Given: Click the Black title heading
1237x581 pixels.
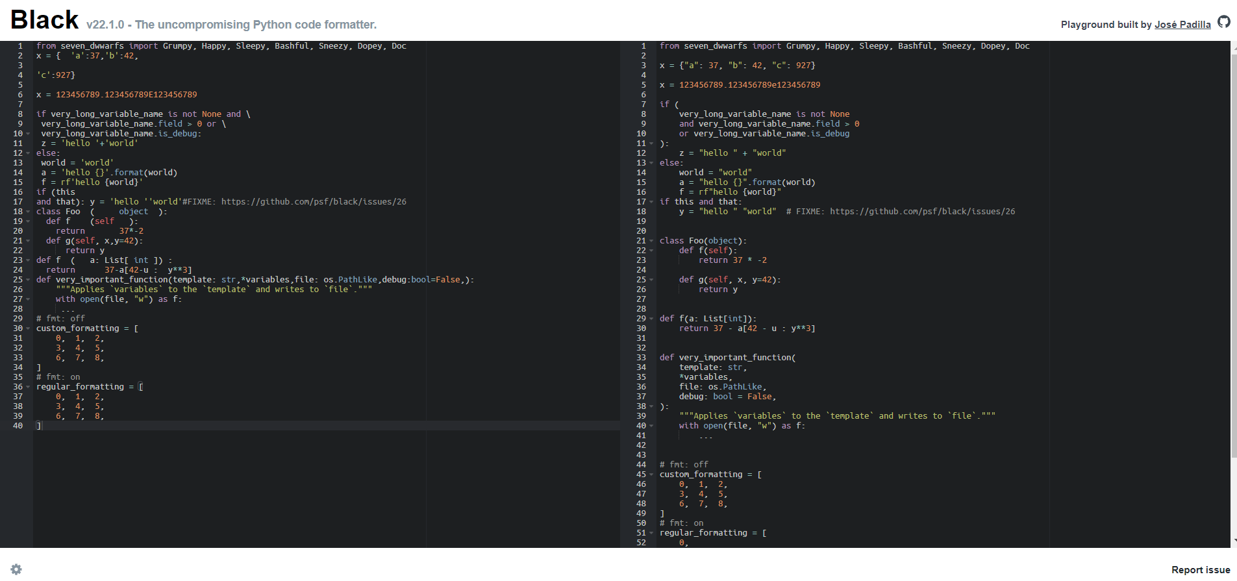Looking at the screenshot, I should tap(44, 20).
